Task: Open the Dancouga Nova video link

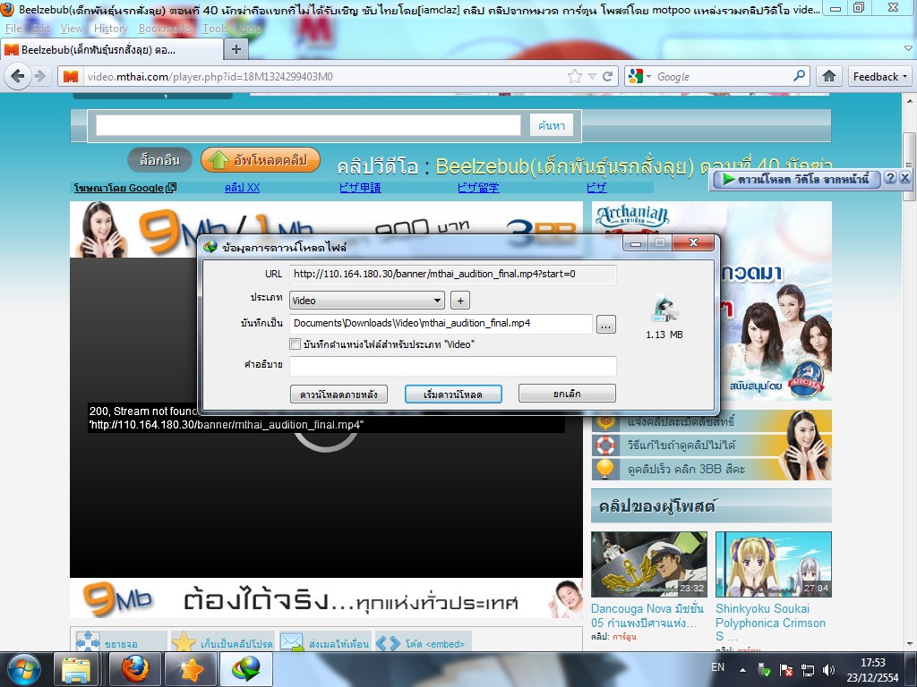Action: (647, 615)
